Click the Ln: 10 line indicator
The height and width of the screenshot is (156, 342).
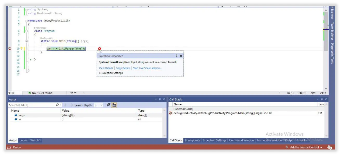[x=291, y=93]
